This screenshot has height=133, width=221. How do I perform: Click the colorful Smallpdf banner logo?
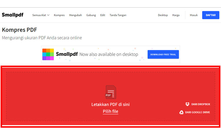click(x=48, y=54)
